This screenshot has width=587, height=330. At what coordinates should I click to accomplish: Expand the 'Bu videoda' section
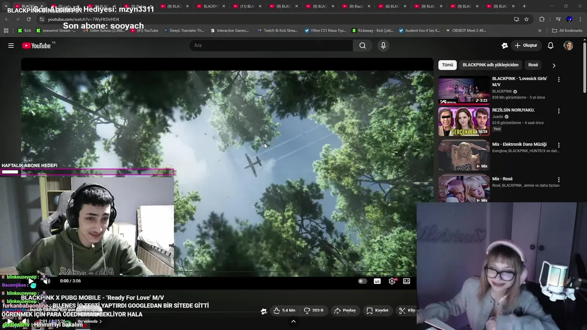pos(89,322)
